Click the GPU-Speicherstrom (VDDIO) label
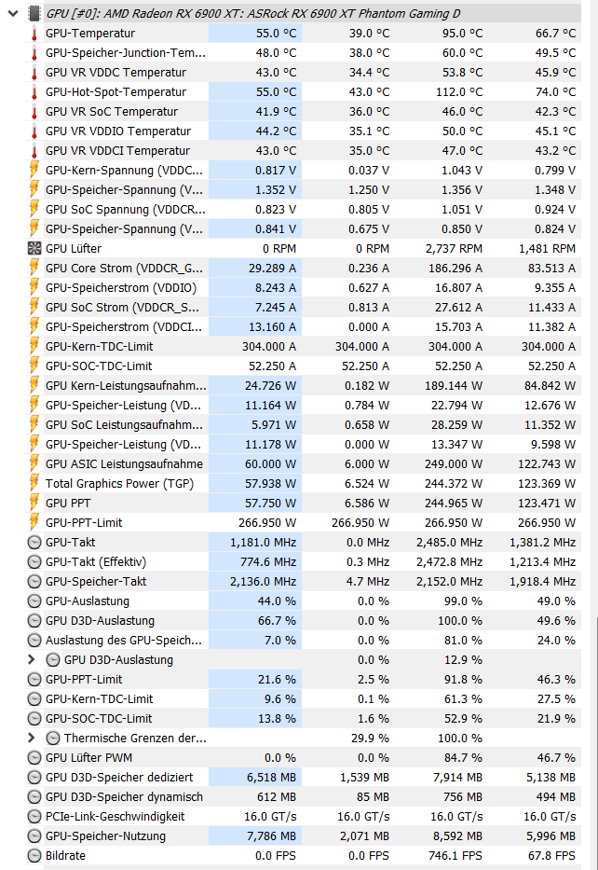 coord(121,288)
